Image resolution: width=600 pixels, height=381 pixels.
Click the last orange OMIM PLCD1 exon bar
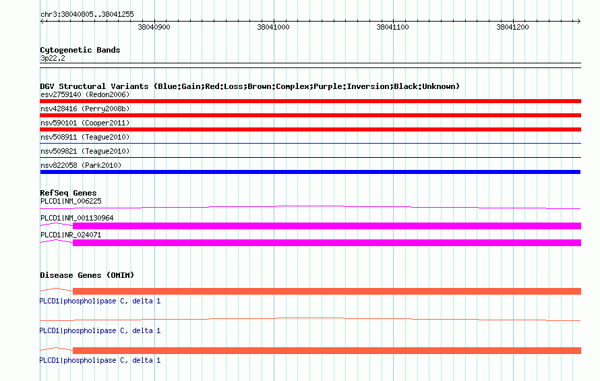[x=327, y=351]
